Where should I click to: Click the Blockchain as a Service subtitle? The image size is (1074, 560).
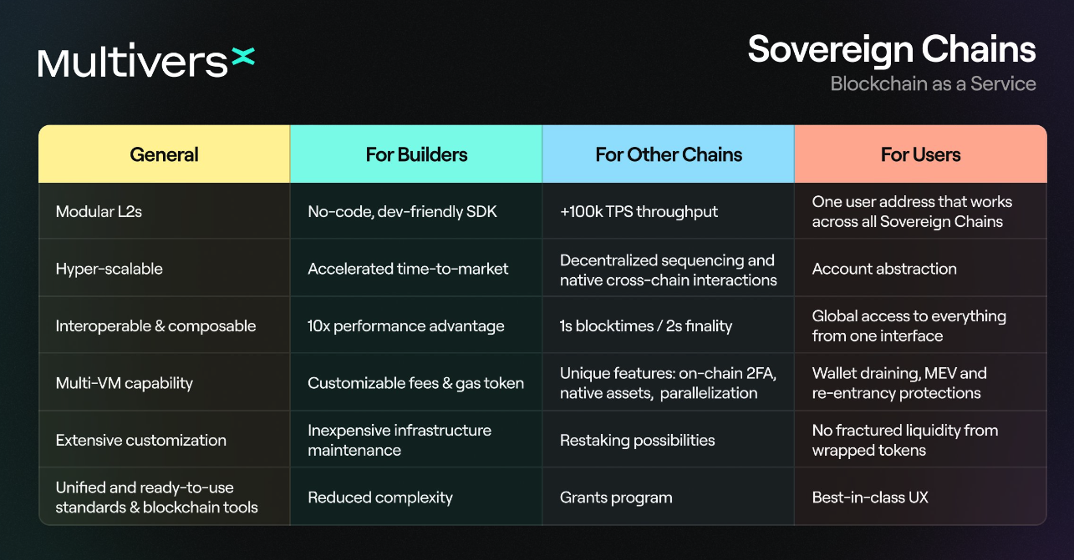tap(933, 83)
